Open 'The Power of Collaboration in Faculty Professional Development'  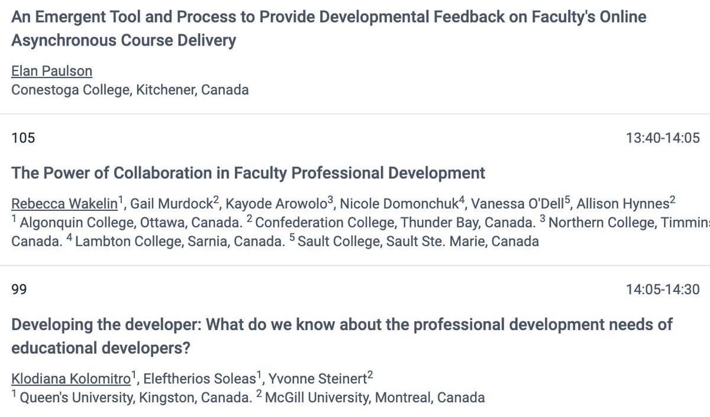click(248, 173)
